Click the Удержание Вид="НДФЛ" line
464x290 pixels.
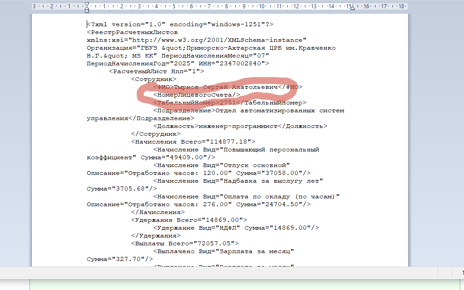236,228
